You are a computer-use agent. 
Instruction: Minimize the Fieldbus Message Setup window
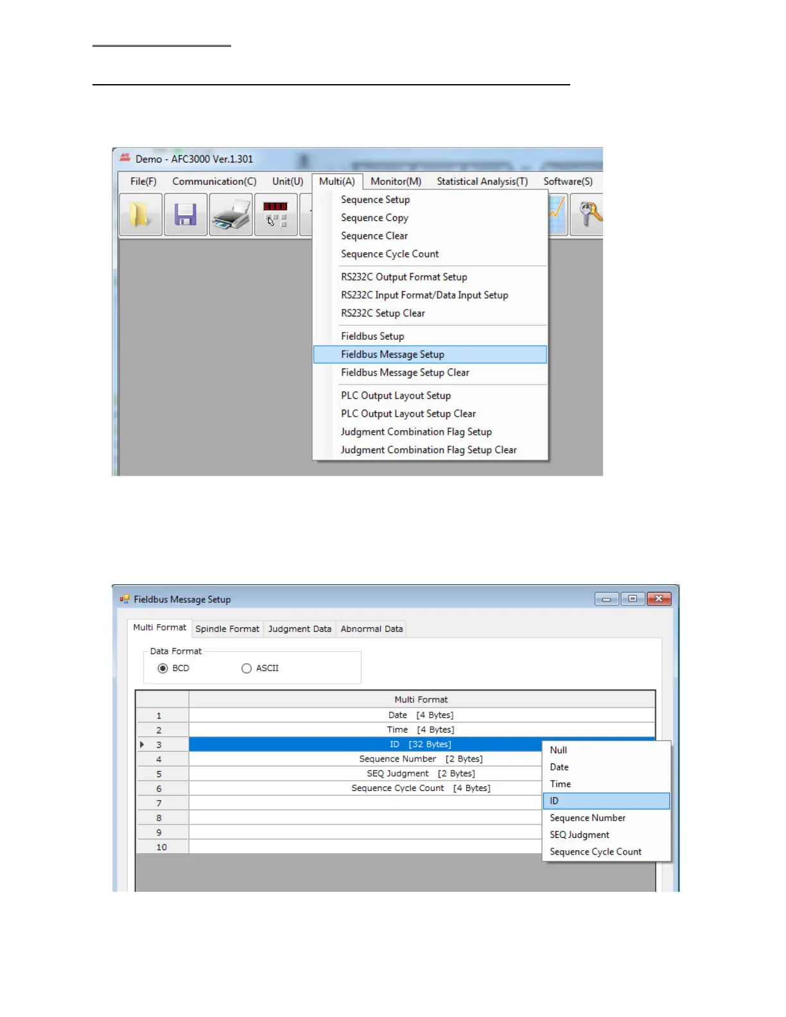pos(606,599)
